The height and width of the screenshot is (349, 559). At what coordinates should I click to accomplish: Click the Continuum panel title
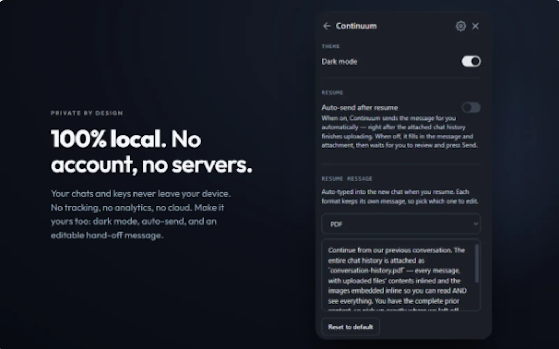(356, 26)
